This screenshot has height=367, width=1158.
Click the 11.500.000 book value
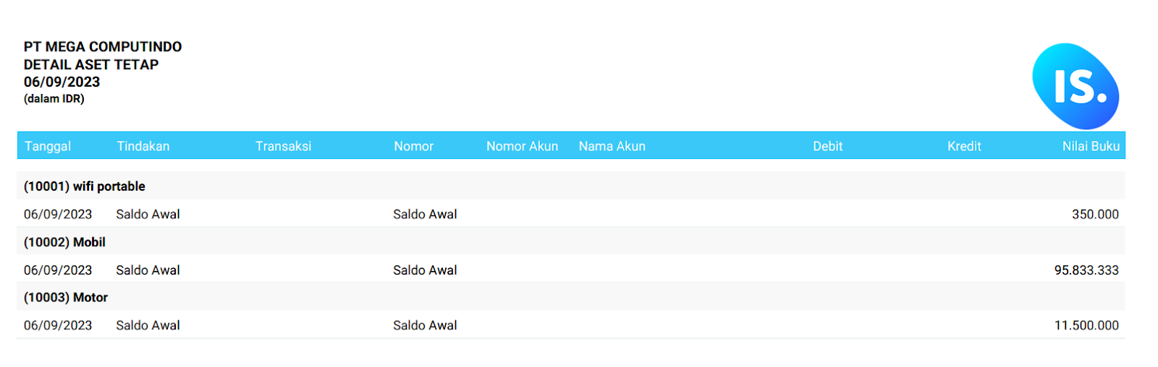(1086, 326)
